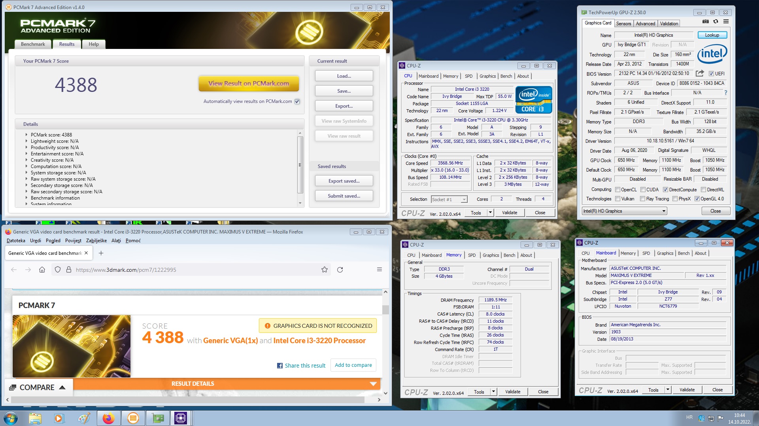Switch to the Sensors tab in GPU-Z
The height and width of the screenshot is (426, 759).
click(x=623, y=24)
